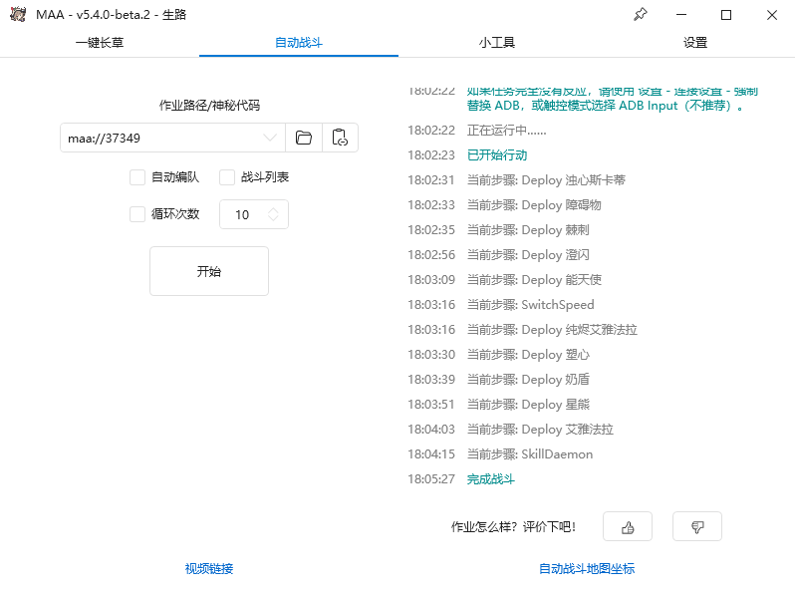Maximize the MAA window
Image resolution: width=795 pixels, height=596 pixels.
tap(726, 15)
